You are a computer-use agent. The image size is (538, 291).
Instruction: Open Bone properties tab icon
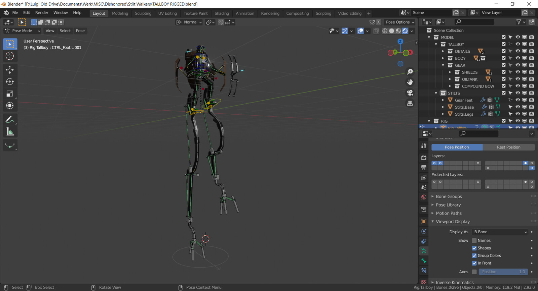tap(424, 261)
